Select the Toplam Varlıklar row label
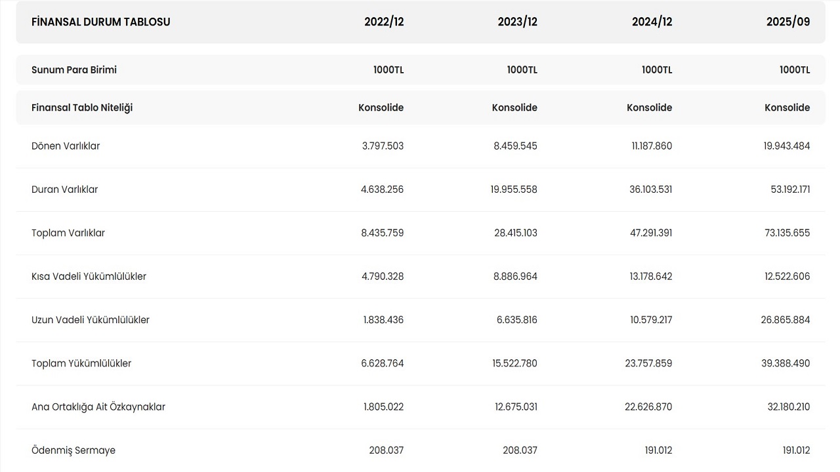Viewport: 840px width, 472px height. [x=68, y=233]
